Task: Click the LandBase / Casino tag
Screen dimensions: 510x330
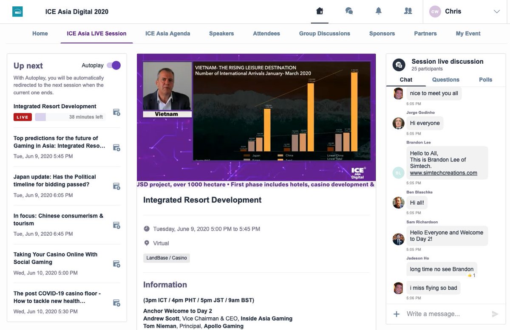Action: coord(167,258)
